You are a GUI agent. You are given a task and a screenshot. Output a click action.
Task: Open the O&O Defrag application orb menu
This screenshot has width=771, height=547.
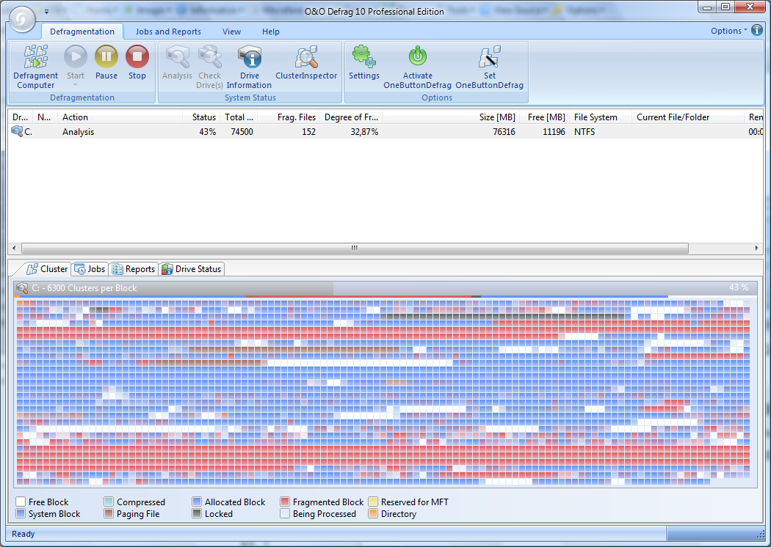22,18
